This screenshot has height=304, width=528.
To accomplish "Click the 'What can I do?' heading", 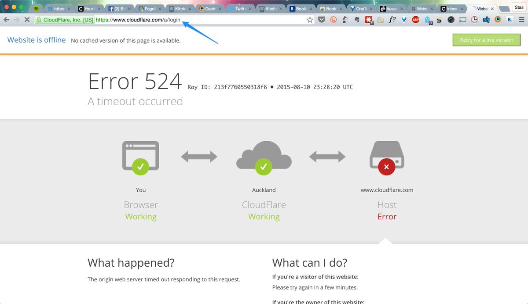I will [310, 263].
